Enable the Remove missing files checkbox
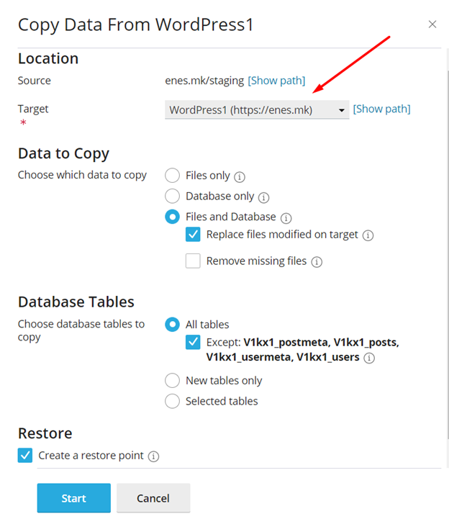 pos(193,261)
